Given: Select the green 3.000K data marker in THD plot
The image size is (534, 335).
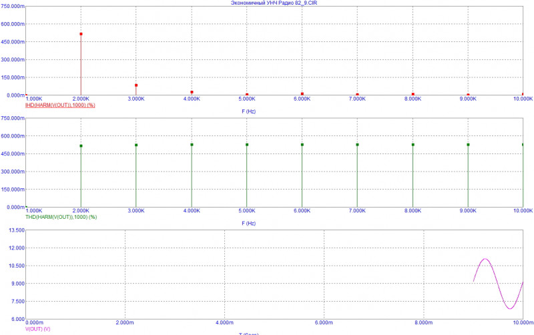Looking at the screenshot, I should tap(136, 145).
